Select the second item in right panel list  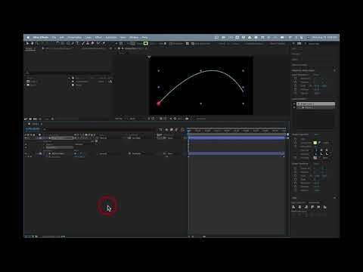[x=316, y=107]
